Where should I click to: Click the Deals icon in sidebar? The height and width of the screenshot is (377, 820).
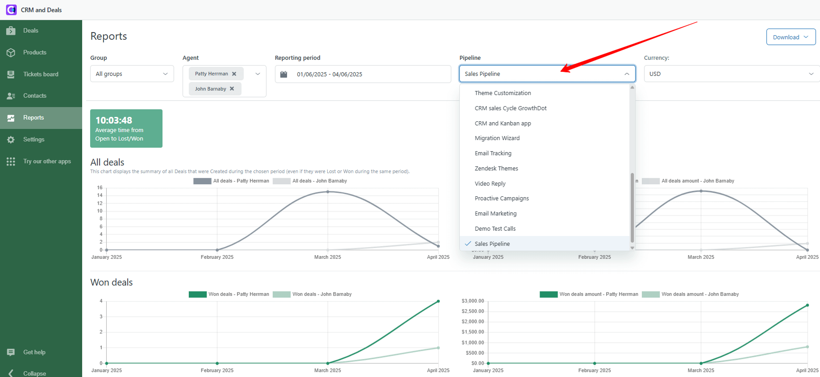pyautogui.click(x=11, y=31)
